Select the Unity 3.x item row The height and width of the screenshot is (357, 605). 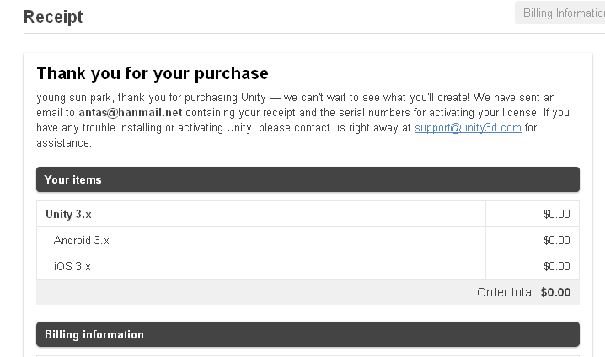(308, 214)
